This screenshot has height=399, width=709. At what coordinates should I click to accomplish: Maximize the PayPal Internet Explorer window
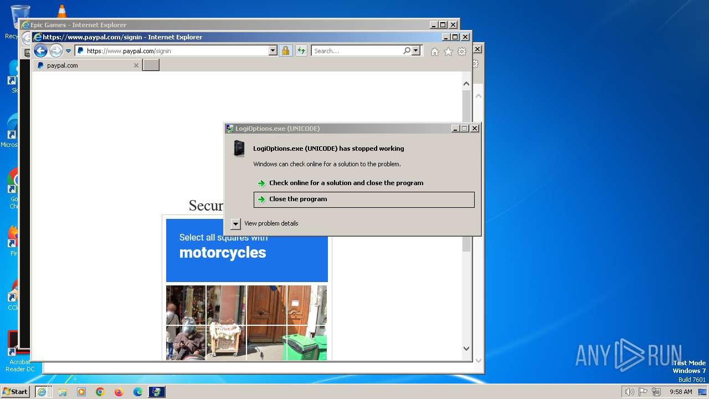(455, 37)
